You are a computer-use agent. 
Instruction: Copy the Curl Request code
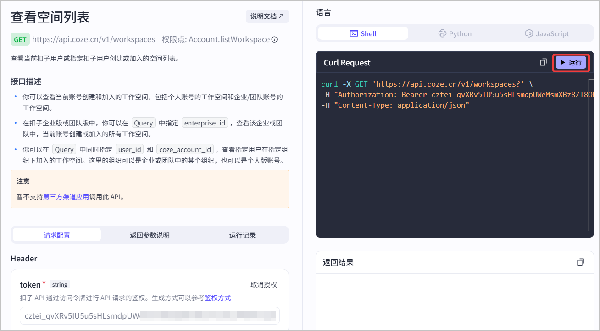pos(544,62)
